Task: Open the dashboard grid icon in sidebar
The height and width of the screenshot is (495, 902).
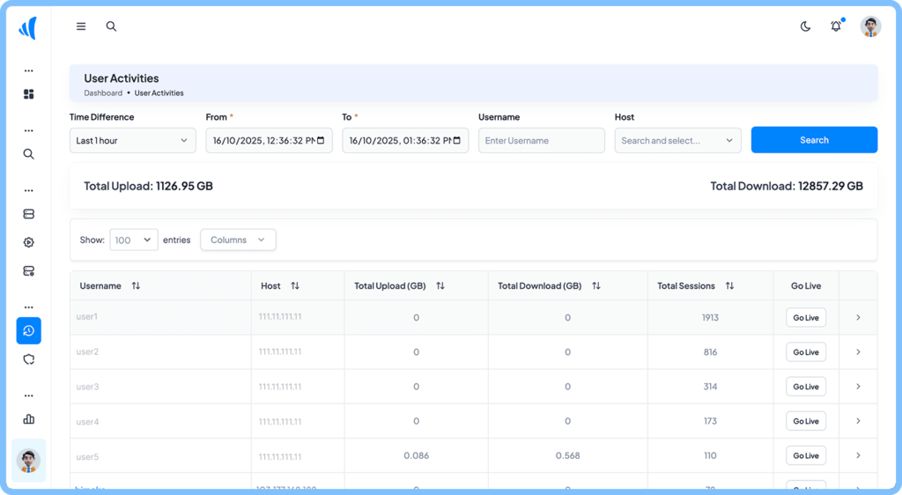Action: 28,94
